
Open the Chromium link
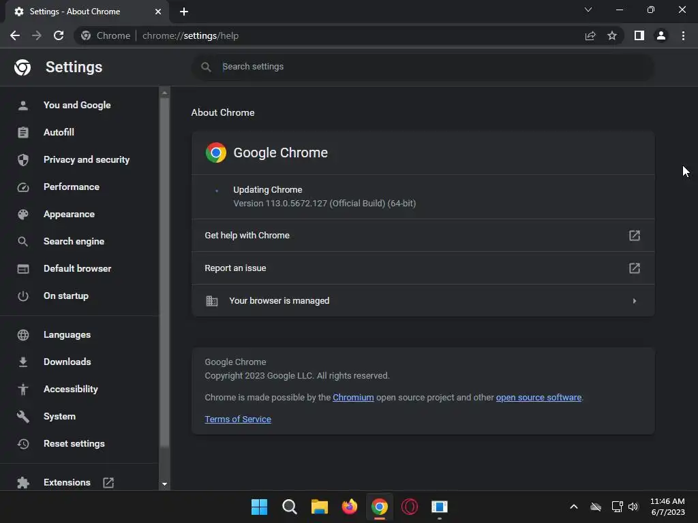point(353,397)
